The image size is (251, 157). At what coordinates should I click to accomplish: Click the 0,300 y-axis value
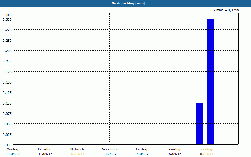[x=7, y=19]
